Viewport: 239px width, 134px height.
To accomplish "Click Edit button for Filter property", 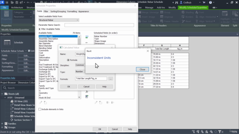I will pos(26,59).
